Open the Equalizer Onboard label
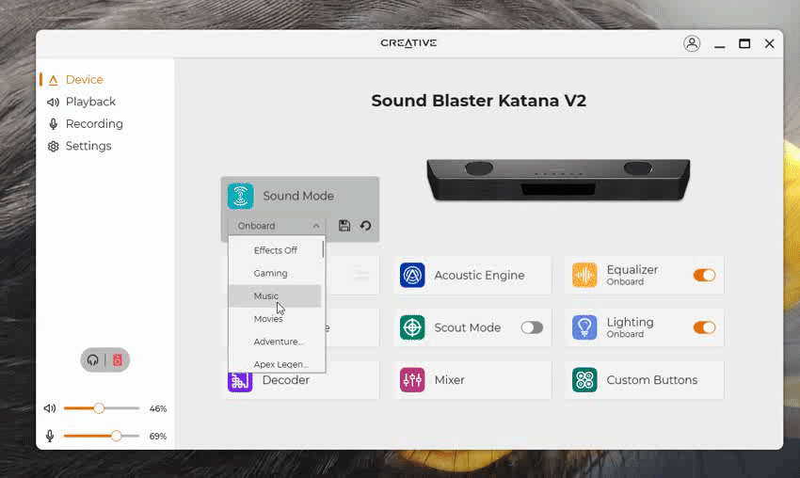The width and height of the screenshot is (800, 478). 632,275
